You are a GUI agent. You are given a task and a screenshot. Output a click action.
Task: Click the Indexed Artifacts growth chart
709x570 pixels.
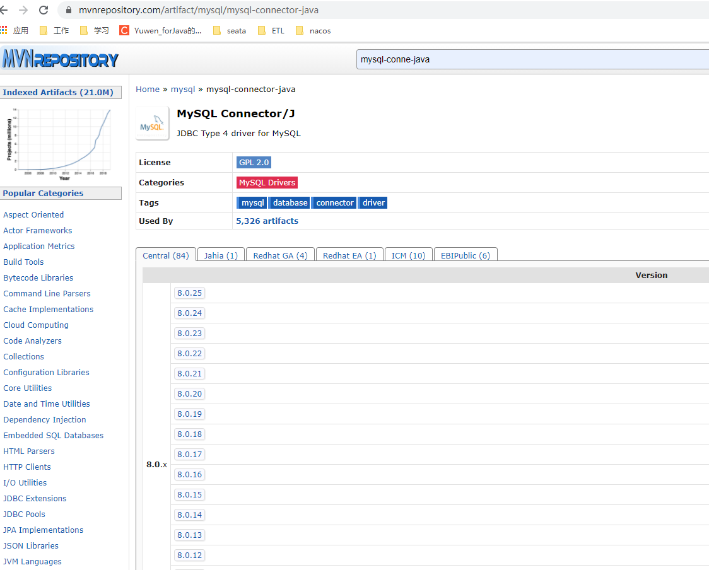pyautogui.click(x=61, y=142)
